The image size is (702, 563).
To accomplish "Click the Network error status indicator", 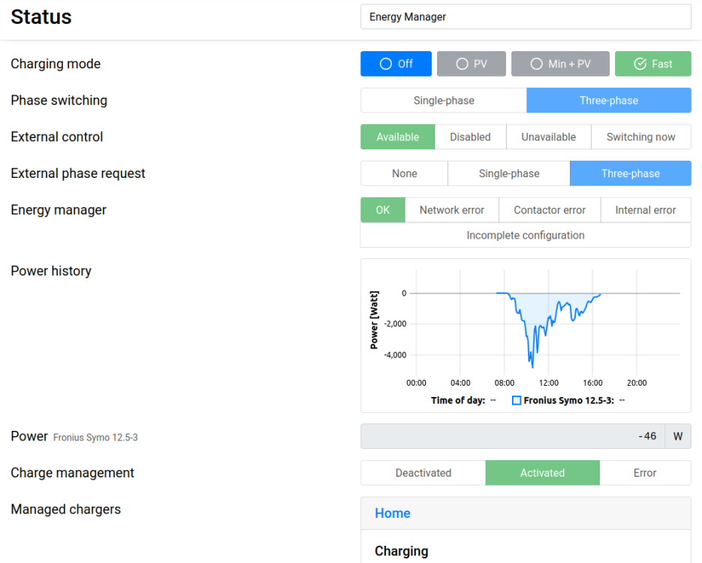I will pyautogui.click(x=451, y=210).
